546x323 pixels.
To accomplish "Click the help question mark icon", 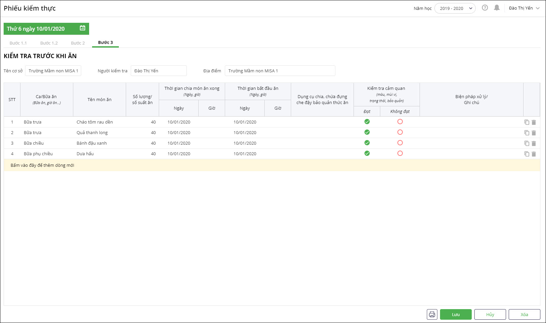I will 485,8.
